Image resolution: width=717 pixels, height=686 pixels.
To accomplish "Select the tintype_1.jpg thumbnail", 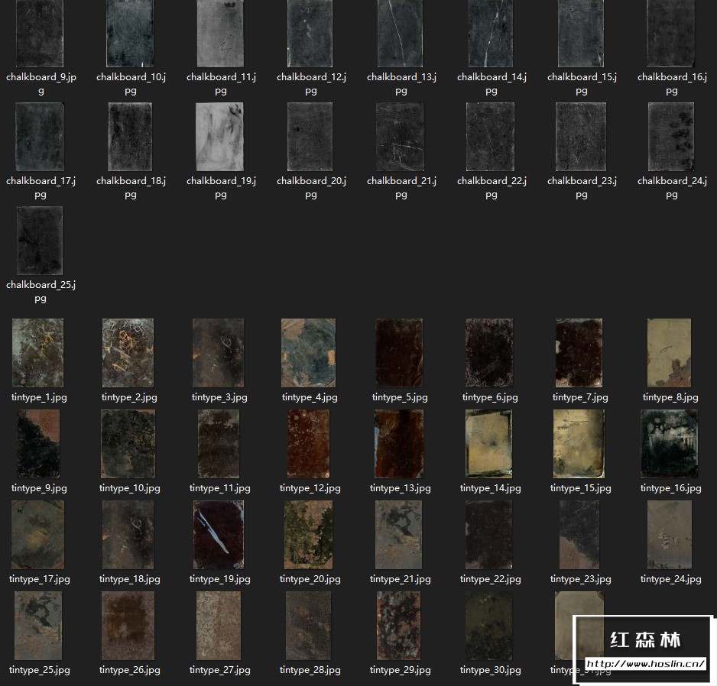I will click(x=38, y=353).
